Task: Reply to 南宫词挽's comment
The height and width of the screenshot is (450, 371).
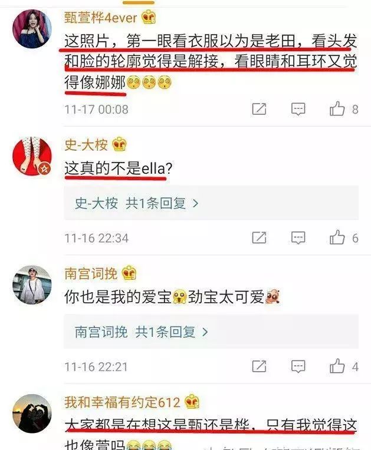Action: (298, 366)
